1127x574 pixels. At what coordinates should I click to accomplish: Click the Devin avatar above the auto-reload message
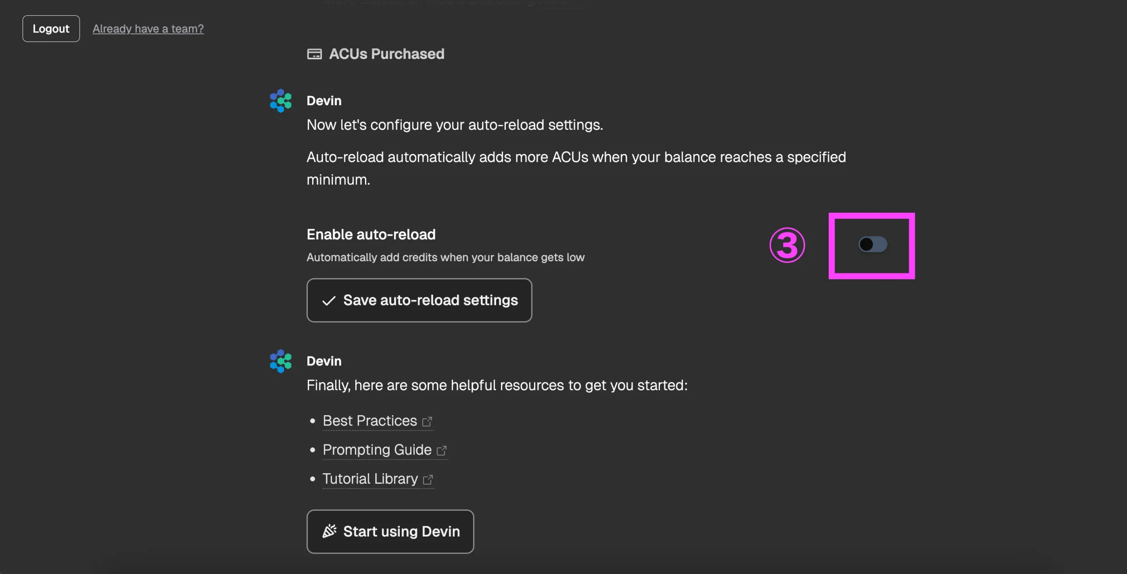pos(281,101)
